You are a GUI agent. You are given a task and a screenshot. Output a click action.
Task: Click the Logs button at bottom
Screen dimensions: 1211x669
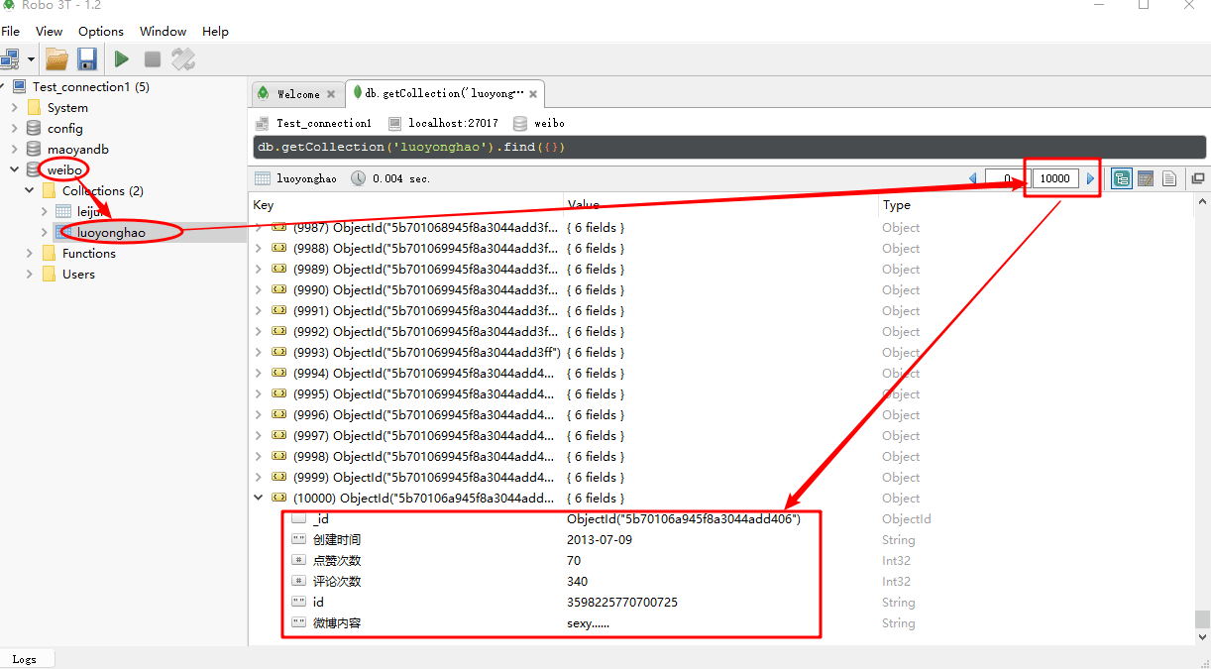click(25, 659)
